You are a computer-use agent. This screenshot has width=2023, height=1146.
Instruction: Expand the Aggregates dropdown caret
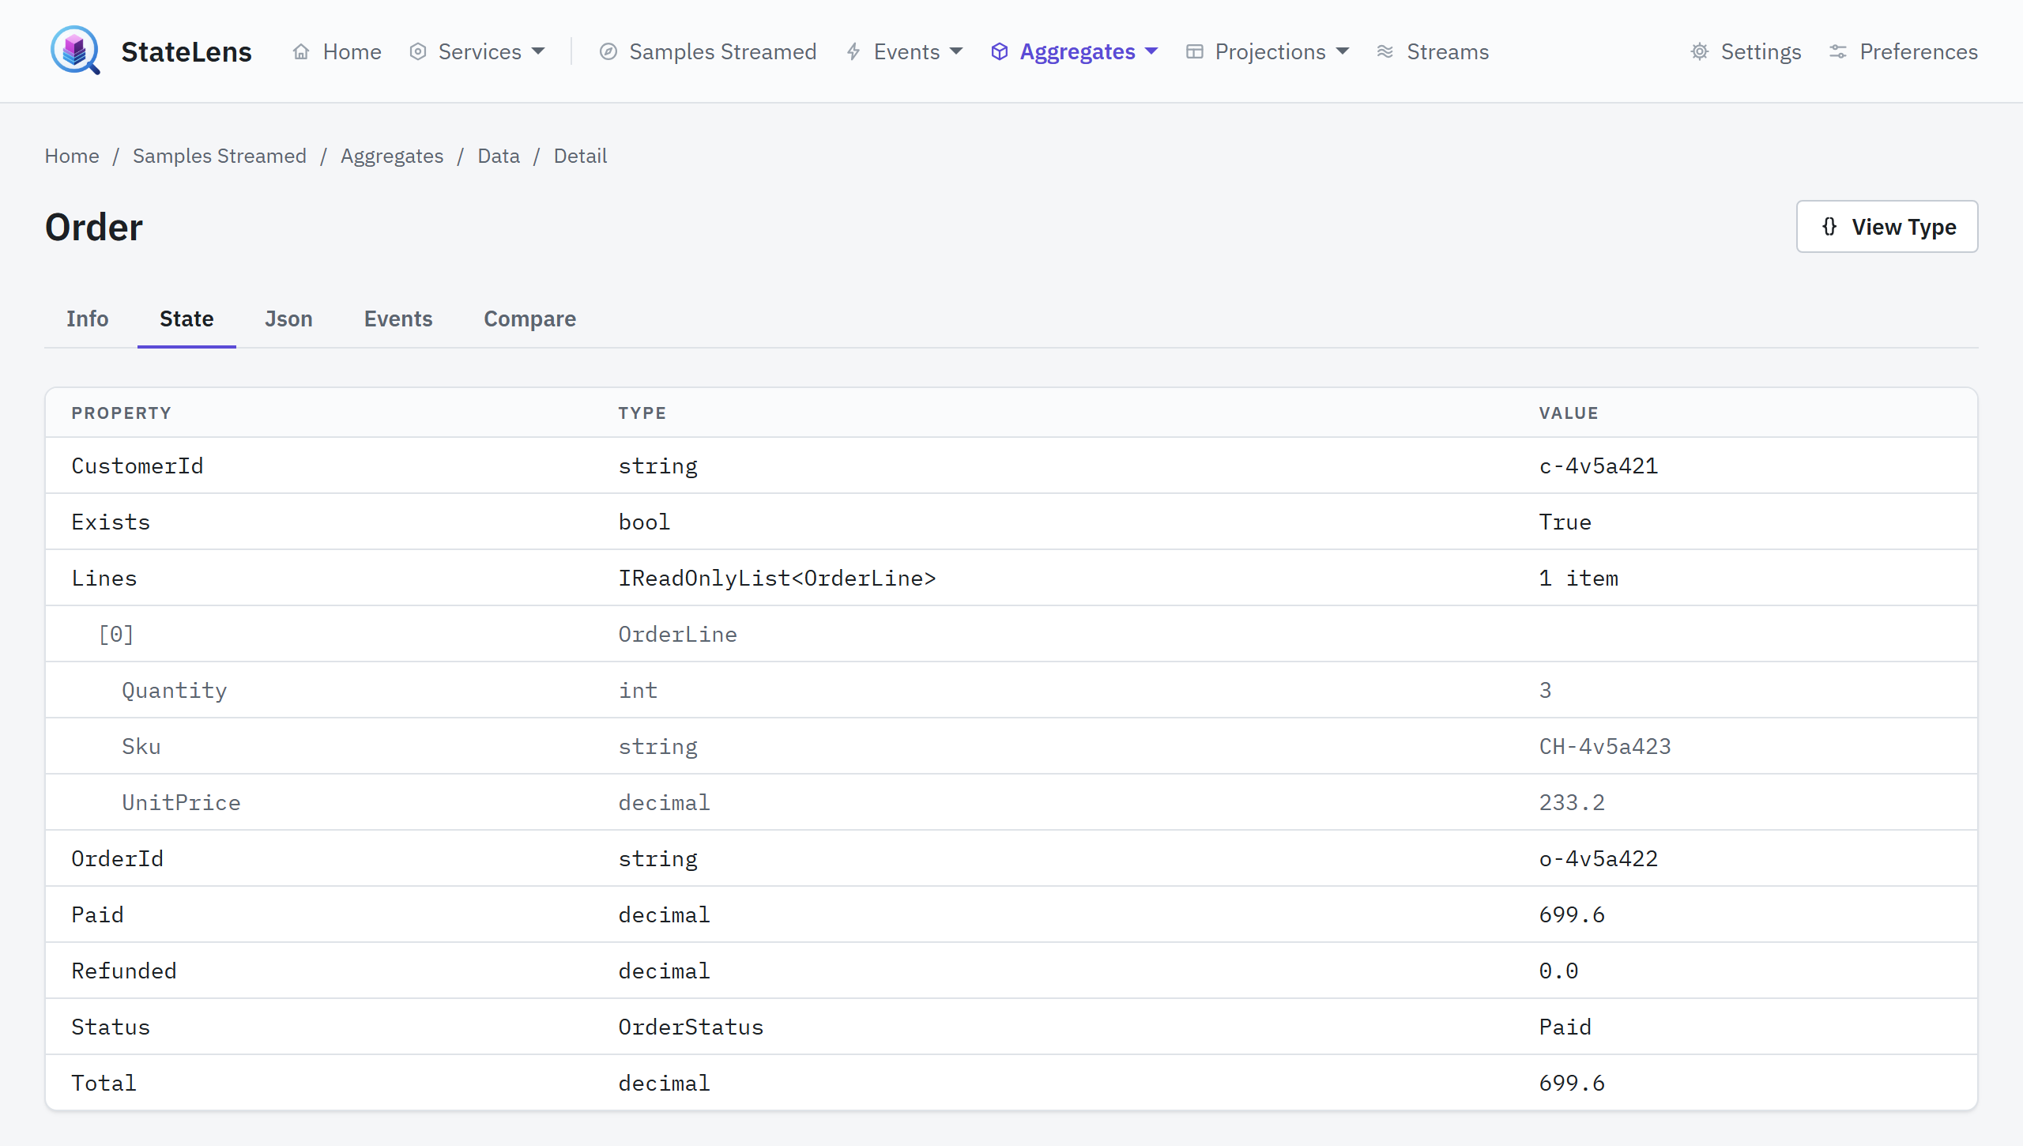[x=1151, y=51]
